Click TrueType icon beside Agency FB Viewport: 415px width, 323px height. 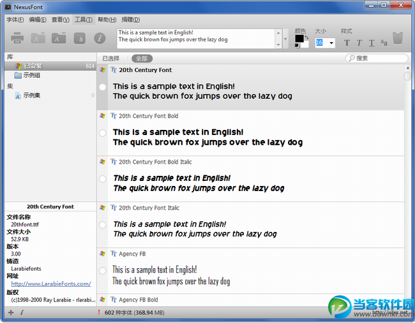pyautogui.click(x=114, y=254)
